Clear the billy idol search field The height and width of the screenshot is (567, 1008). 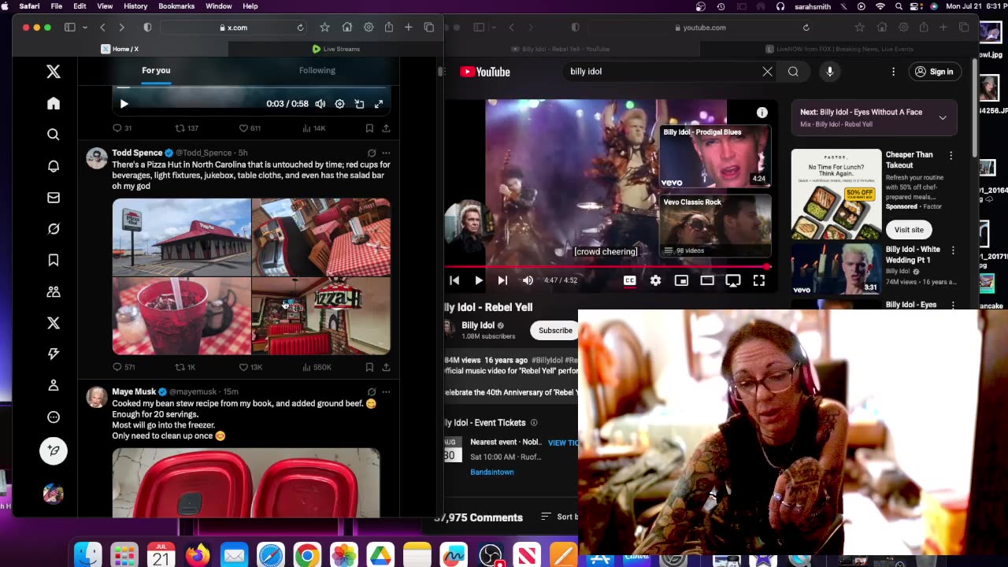[767, 72]
